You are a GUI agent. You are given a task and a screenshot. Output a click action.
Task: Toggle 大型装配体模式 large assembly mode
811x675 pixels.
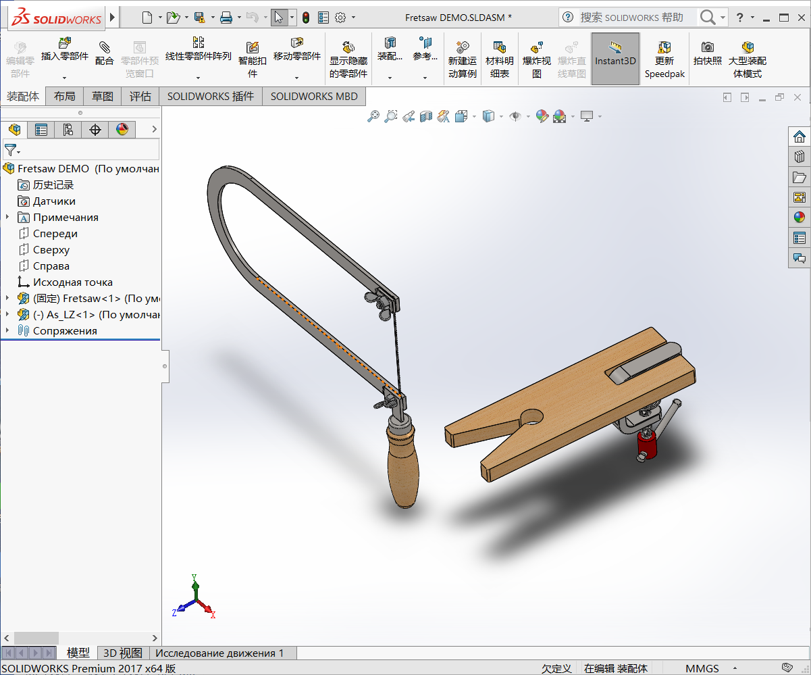point(748,59)
